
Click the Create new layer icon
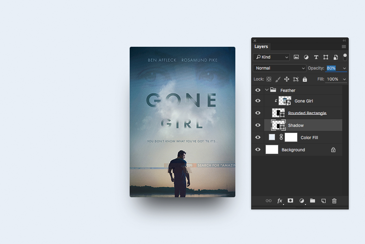323,200
